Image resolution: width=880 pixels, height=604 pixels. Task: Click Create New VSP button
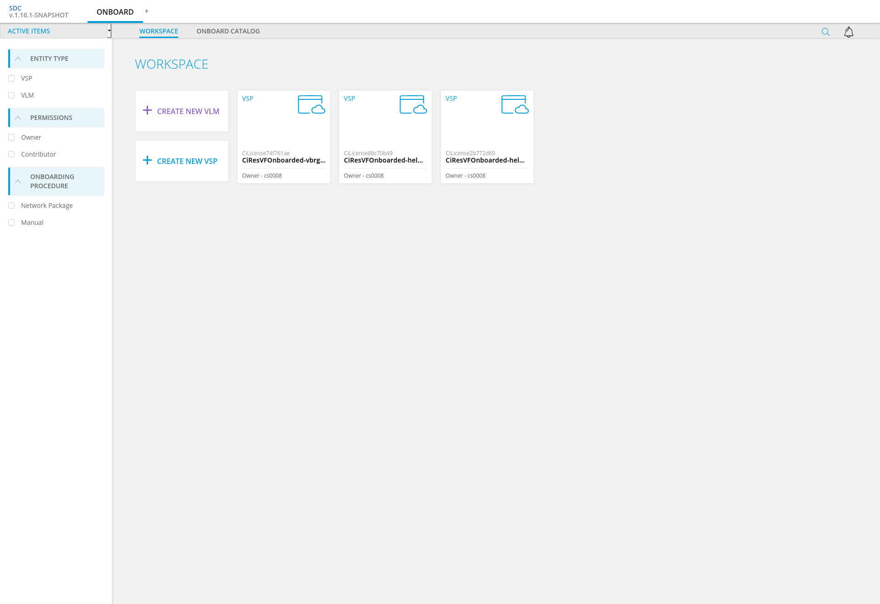tap(187, 161)
